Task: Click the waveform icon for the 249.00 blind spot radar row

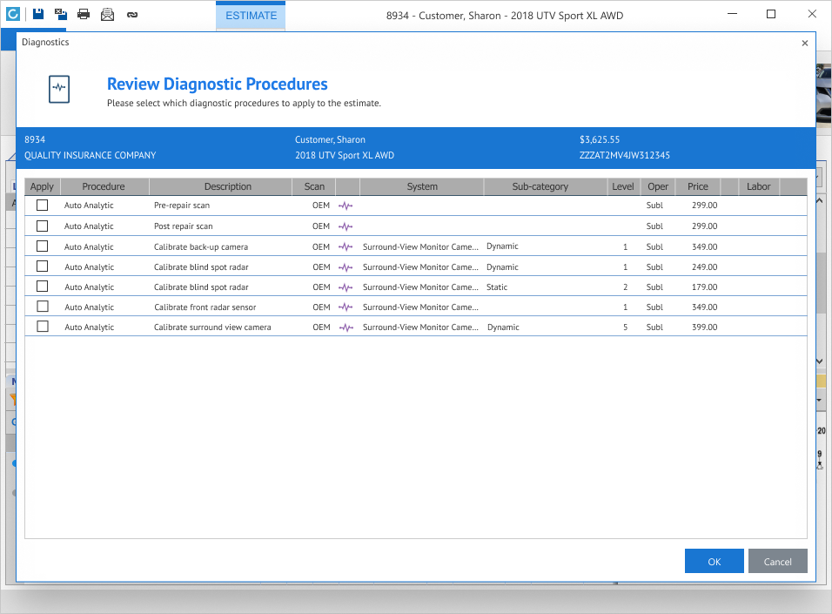Action: (346, 267)
